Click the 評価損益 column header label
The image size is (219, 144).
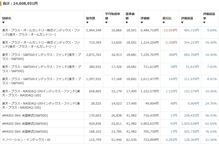pyautogui.click(x=187, y=18)
